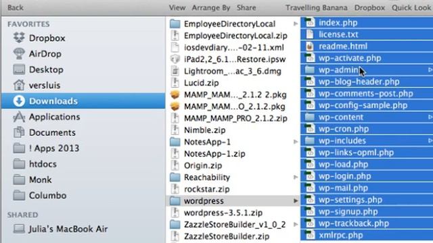Click the license.txt file icon
The width and height of the screenshot is (433, 243).
pos(310,34)
